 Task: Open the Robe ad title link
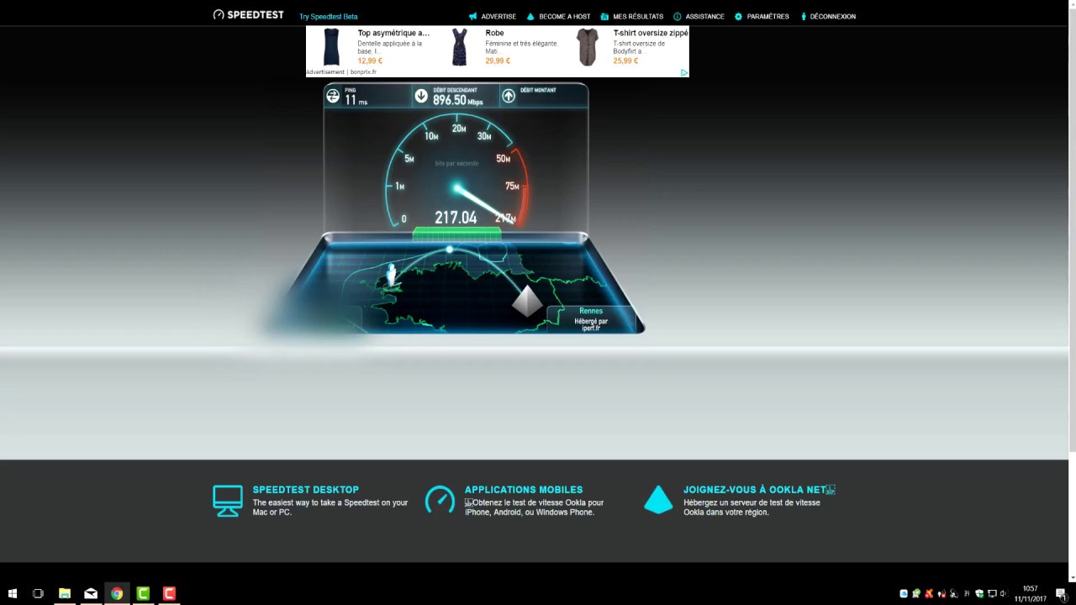(x=494, y=33)
